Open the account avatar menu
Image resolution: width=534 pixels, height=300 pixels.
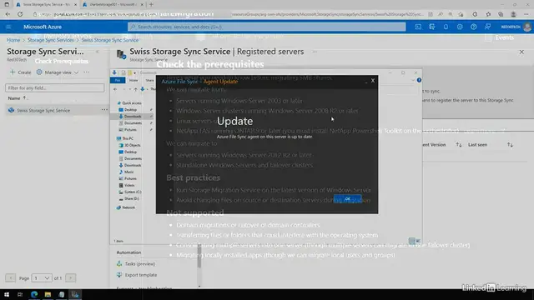527,27
